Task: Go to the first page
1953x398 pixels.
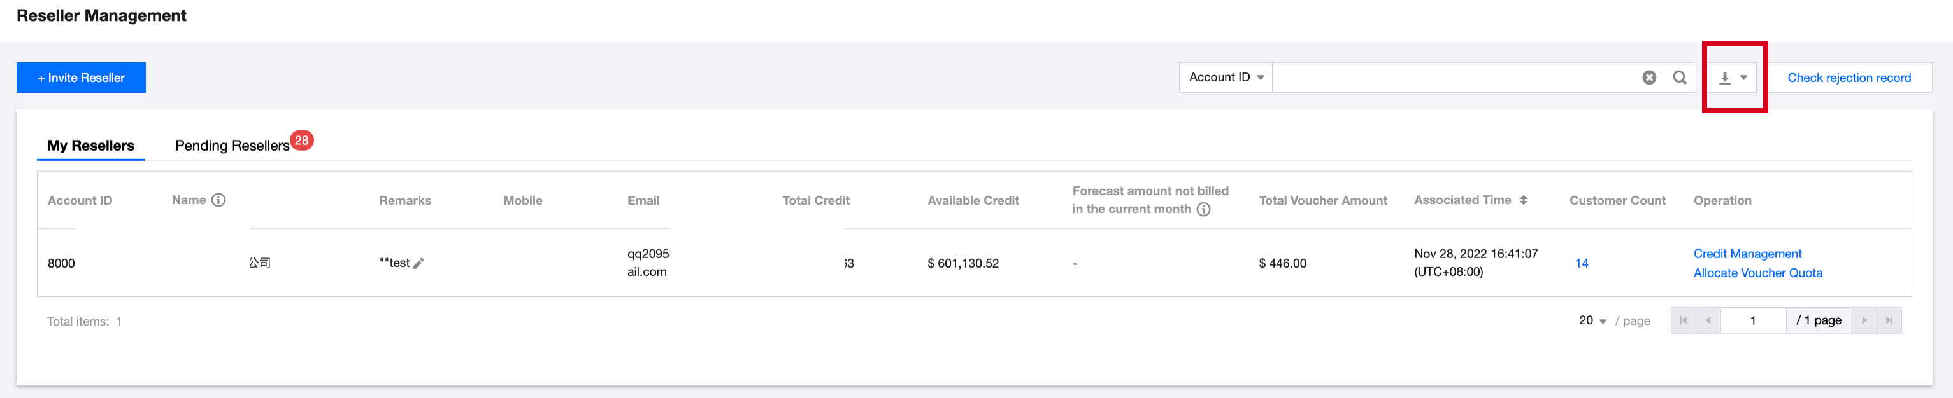Action: (x=1683, y=320)
